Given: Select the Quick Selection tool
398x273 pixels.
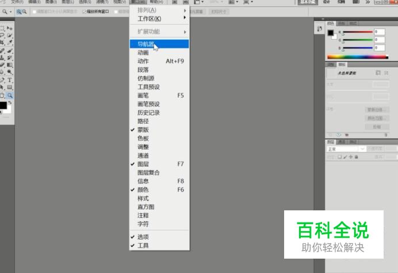Looking at the screenshot, I should 10,35.
